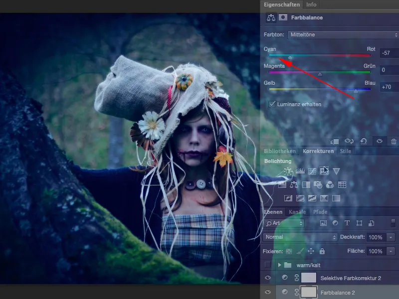This screenshot has height=299, width=399.
Task: Click the Magenta/Grün value field 0
Action: click(x=390, y=70)
